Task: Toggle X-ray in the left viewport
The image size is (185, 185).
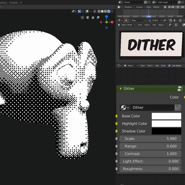Action: (x=95, y=11)
